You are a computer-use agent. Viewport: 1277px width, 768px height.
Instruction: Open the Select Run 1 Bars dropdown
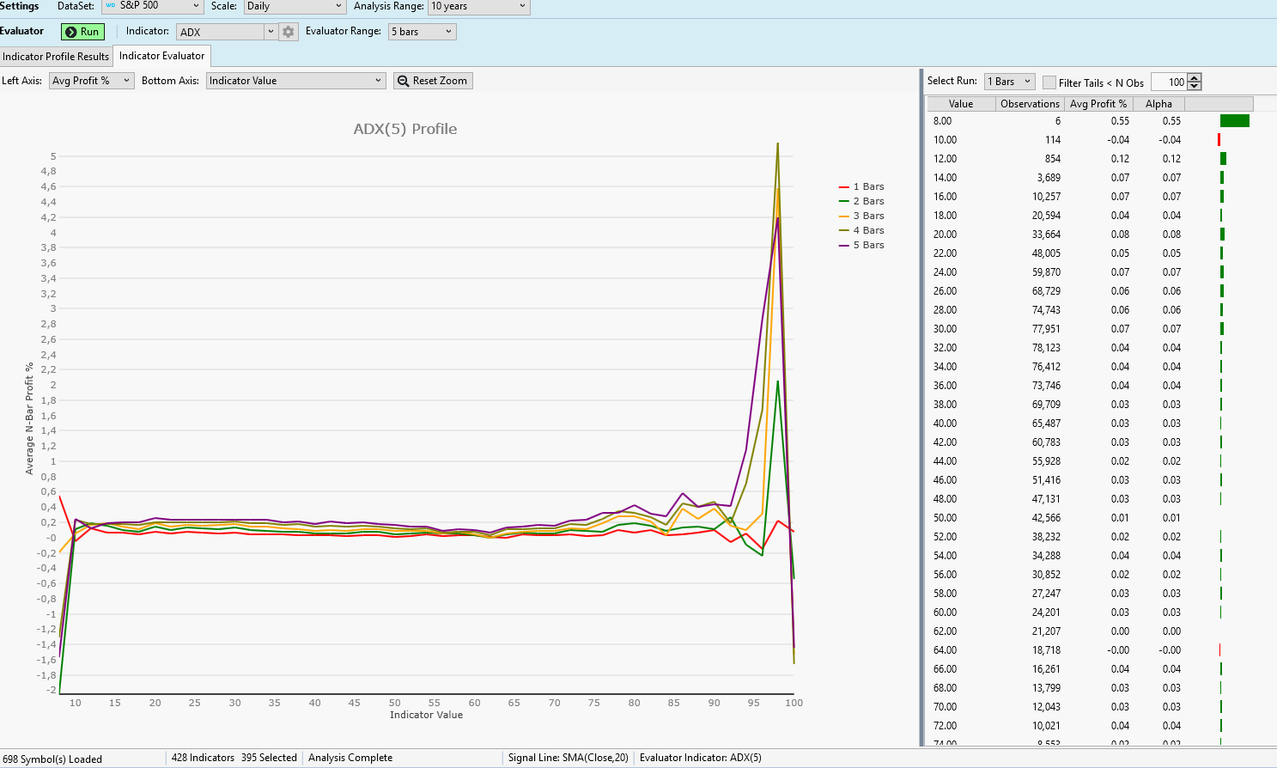tap(1027, 82)
